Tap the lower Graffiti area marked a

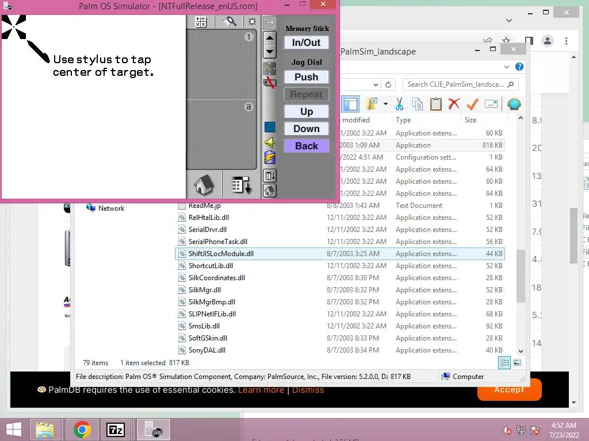click(221, 134)
